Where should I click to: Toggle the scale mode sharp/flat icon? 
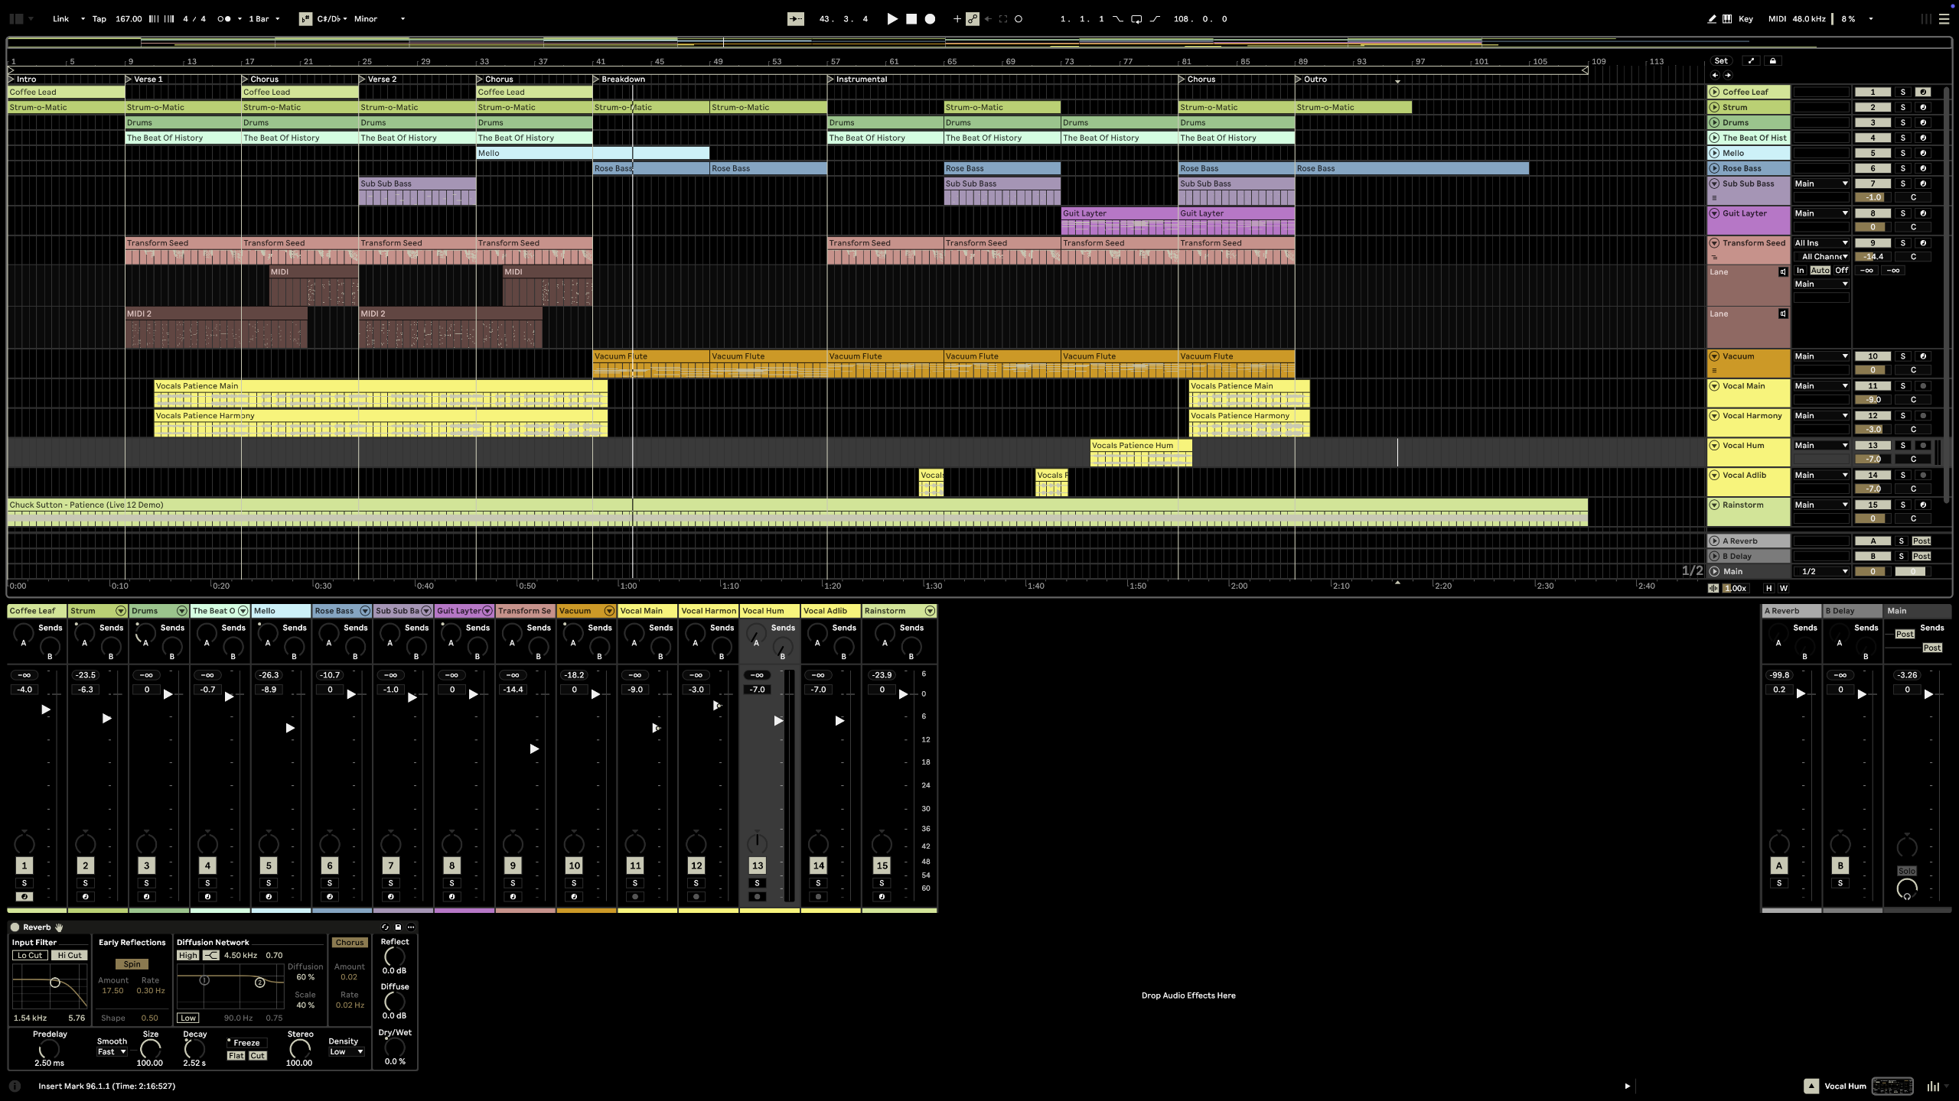coord(305,19)
